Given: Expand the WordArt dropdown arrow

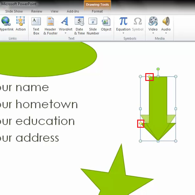Looking at the screenshot, I should (65, 33).
